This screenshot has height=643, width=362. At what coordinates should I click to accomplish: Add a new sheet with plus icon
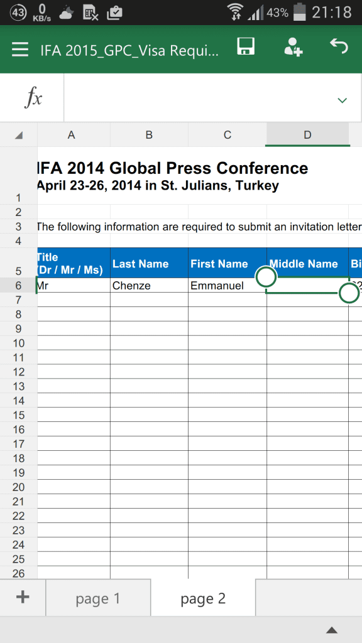pyautogui.click(x=23, y=598)
